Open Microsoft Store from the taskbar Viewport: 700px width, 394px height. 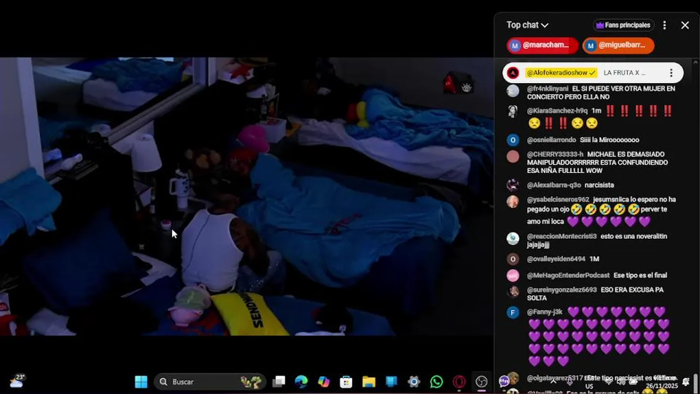346,381
